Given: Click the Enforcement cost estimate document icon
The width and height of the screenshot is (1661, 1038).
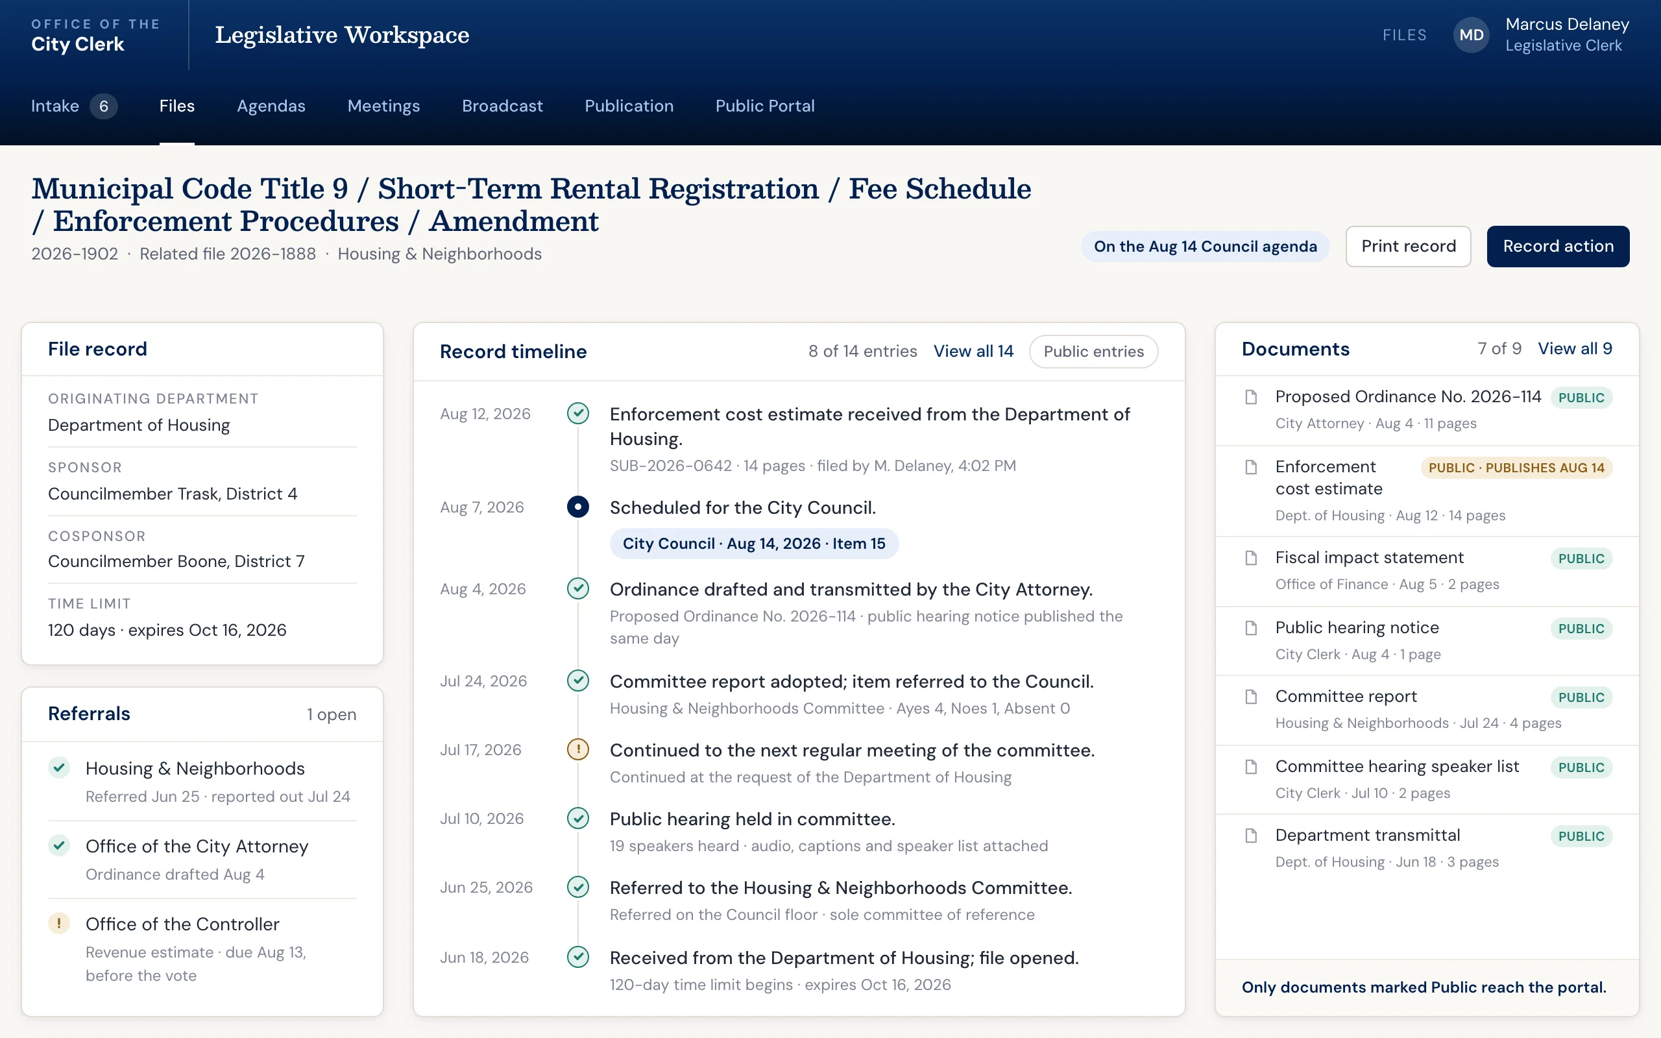Looking at the screenshot, I should point(1251,467).
